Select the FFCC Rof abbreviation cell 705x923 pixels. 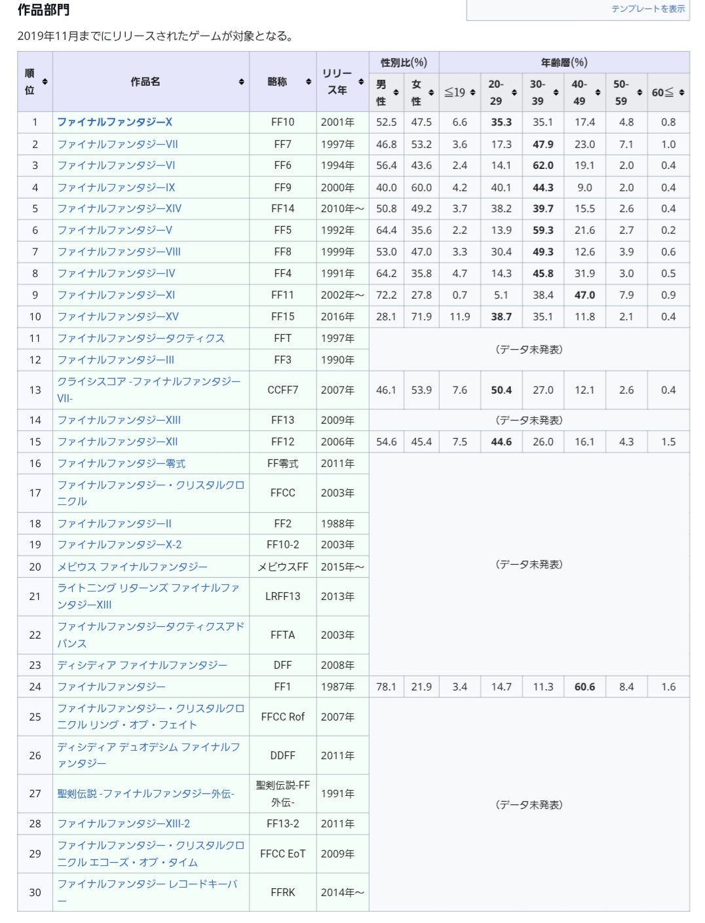pos(283,717)
